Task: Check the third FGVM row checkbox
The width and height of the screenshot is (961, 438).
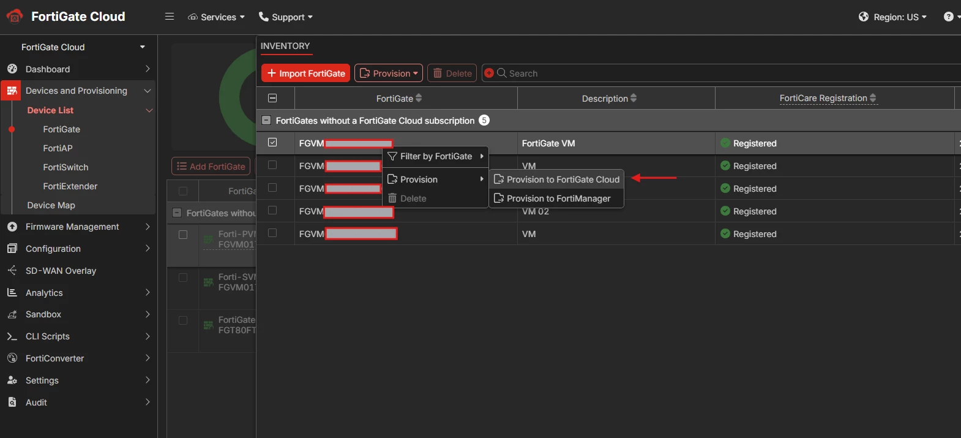Action: click(272, 187)
